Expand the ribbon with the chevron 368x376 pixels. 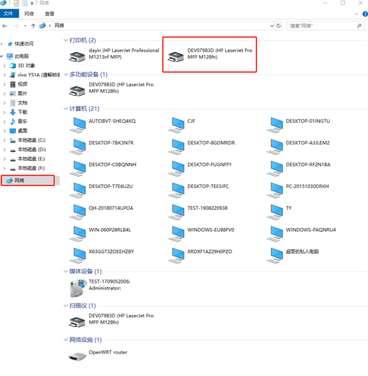[x=357, y=14]
